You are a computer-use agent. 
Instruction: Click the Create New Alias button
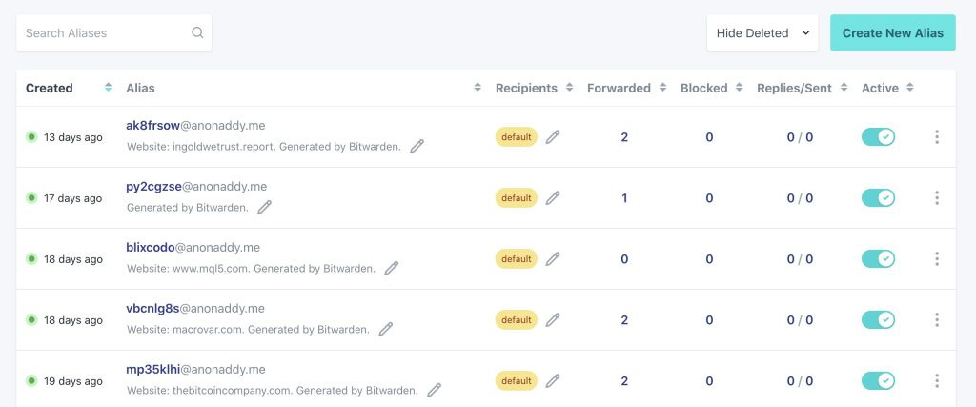pyautogui.click(x=892, y=32)
